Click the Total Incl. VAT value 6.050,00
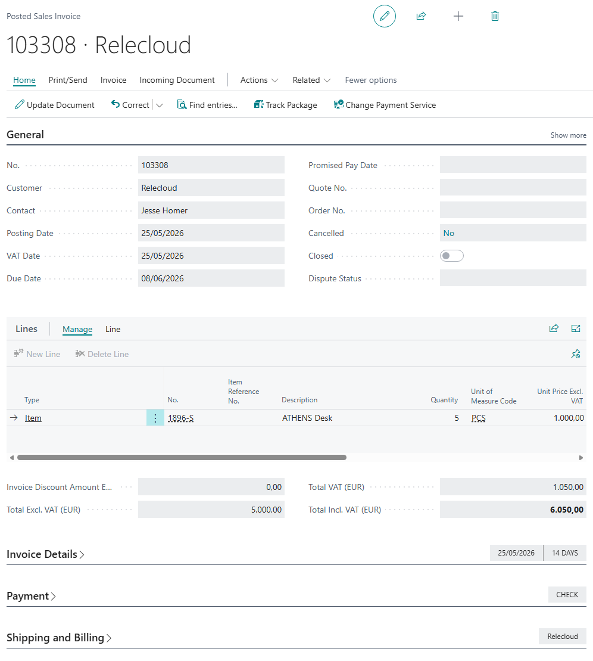The image size is (593, 661). (513, 510)
